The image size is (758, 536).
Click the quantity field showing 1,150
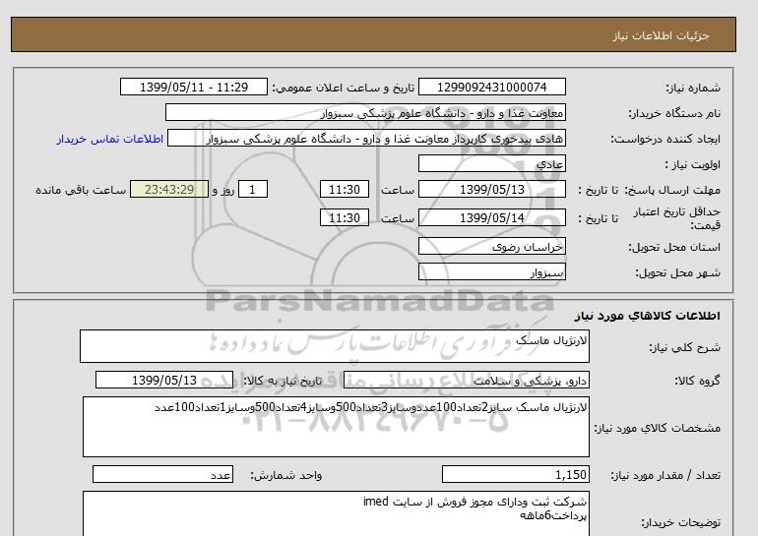[x=515, y=475]
